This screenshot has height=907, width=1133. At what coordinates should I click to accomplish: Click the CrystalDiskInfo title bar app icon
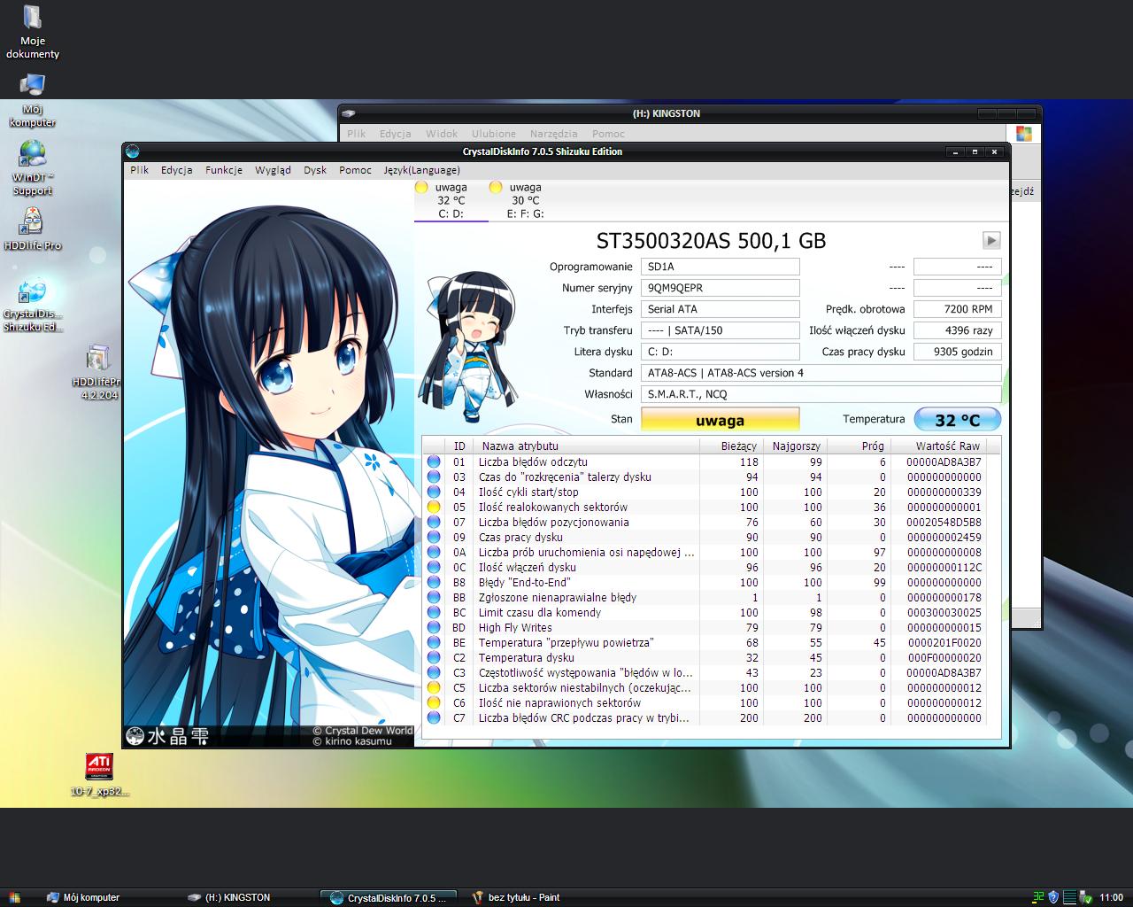[x=133, y=151]
